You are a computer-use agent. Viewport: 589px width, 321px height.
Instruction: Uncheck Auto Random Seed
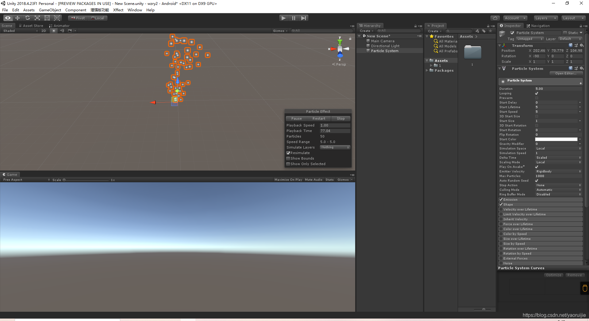(537, 181)
